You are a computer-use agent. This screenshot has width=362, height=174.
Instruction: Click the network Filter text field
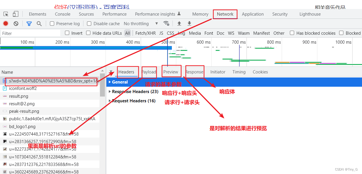31,33
